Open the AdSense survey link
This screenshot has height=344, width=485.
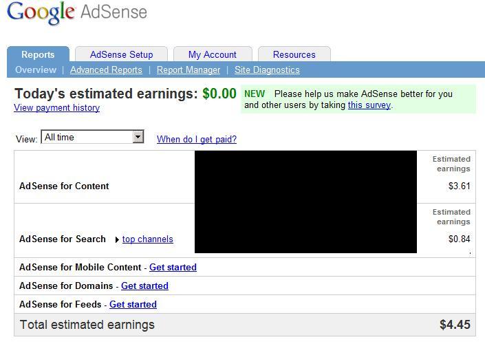click(x=369, y=105)
